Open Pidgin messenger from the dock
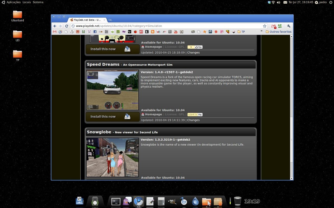 (x=127, y=201)
